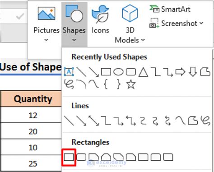Pick Text Box in Recently Used Shapes
Viewport: 214px width, 172px height.
pyautogui.click(x=69, y=72)
